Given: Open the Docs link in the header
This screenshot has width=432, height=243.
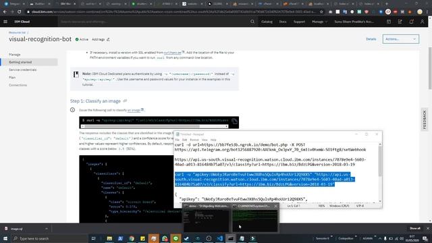Looking at the screenshot, I should (x=283, y=22).
